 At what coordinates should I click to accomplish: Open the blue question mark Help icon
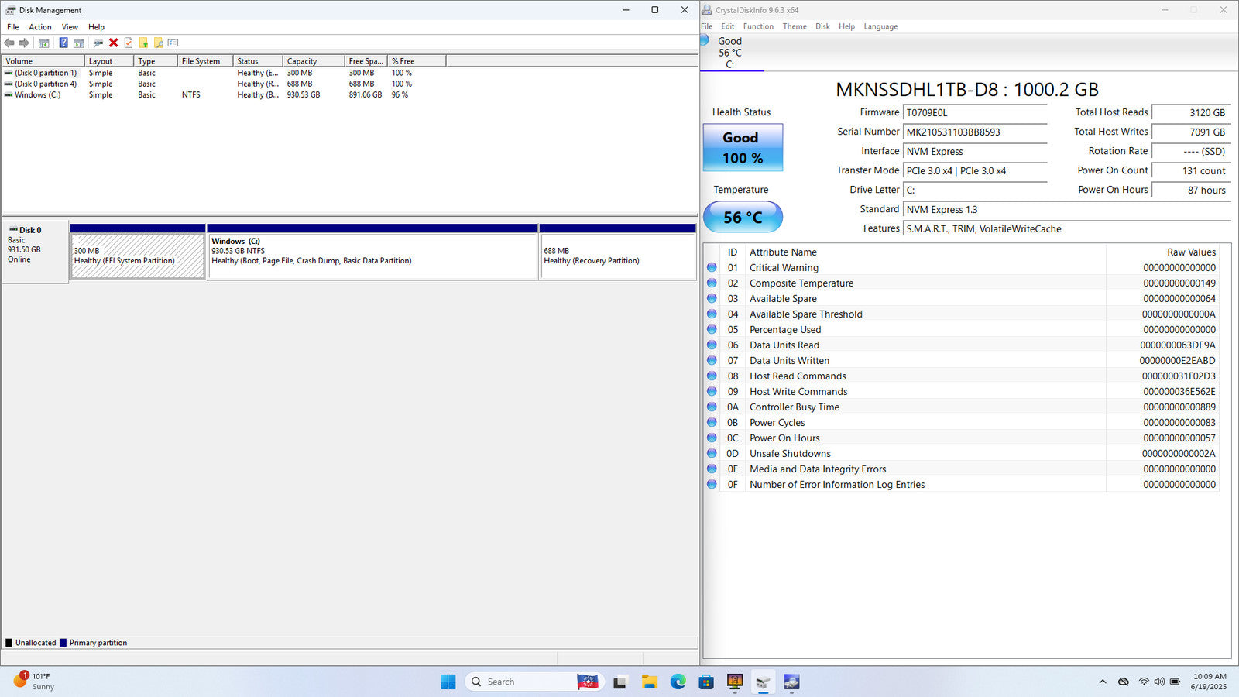tap(63, 43)
